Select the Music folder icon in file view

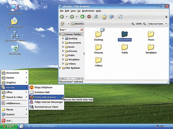pyautogui.click(x=151, y=36)
